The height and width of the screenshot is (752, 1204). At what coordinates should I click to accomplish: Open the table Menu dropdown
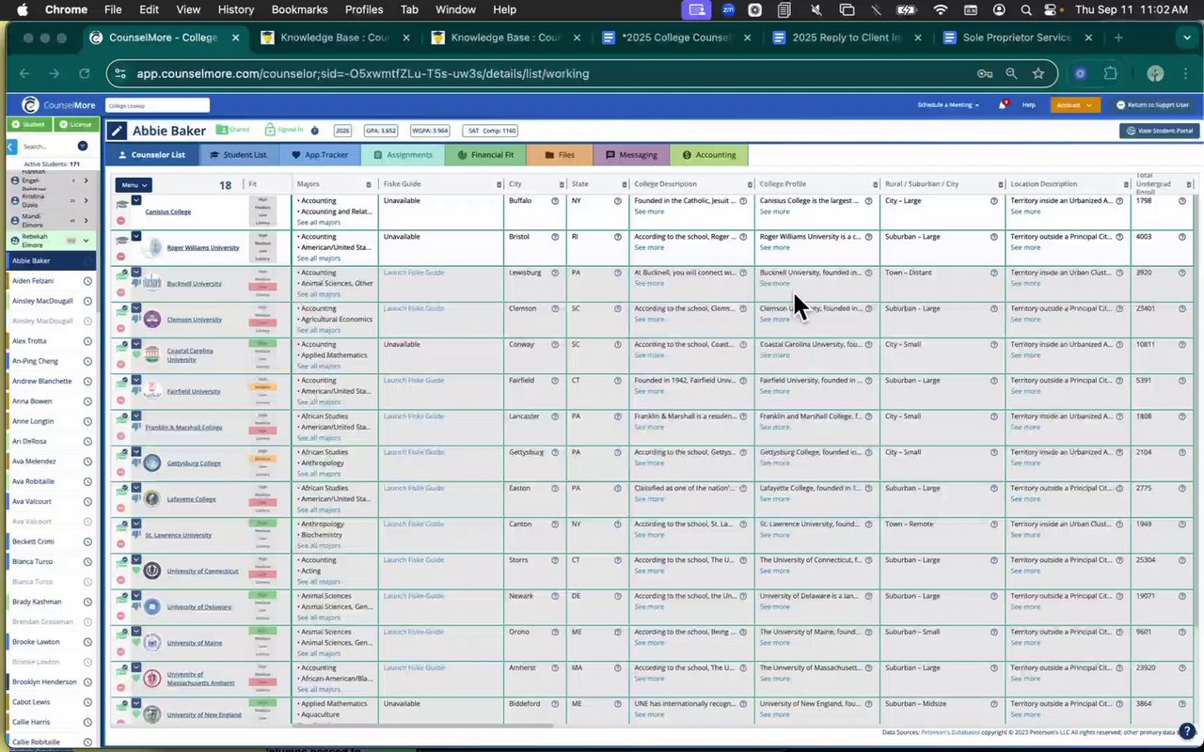pyautogui.click(x=133, y=185)
